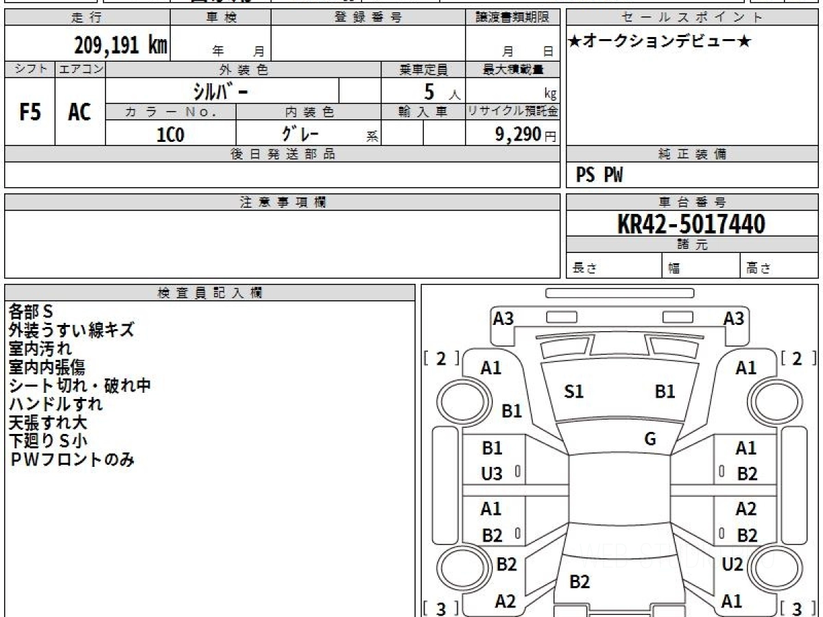Click the 輸入車 header
823x617 pixels.
[423, 112]
